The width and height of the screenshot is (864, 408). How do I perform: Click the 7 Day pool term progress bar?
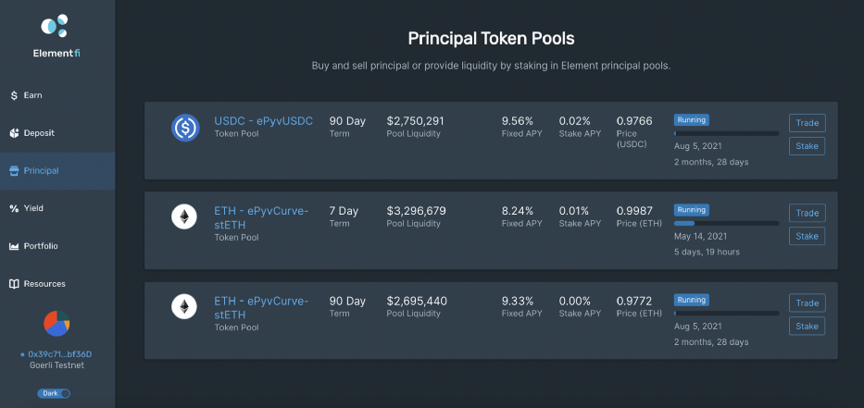726,224
